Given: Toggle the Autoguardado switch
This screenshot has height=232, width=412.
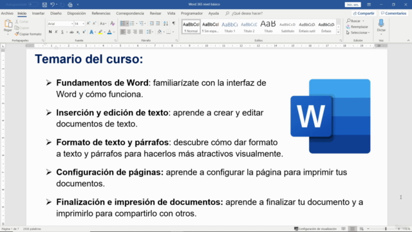Looking at the screenshot, I should [33, 5].
